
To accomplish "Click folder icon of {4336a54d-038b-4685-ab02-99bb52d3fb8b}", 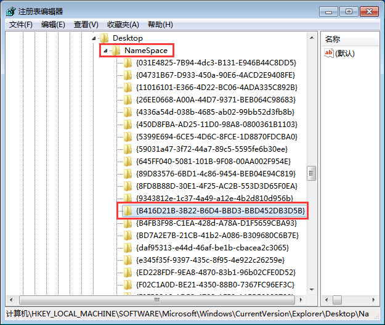I will (128, 112).
